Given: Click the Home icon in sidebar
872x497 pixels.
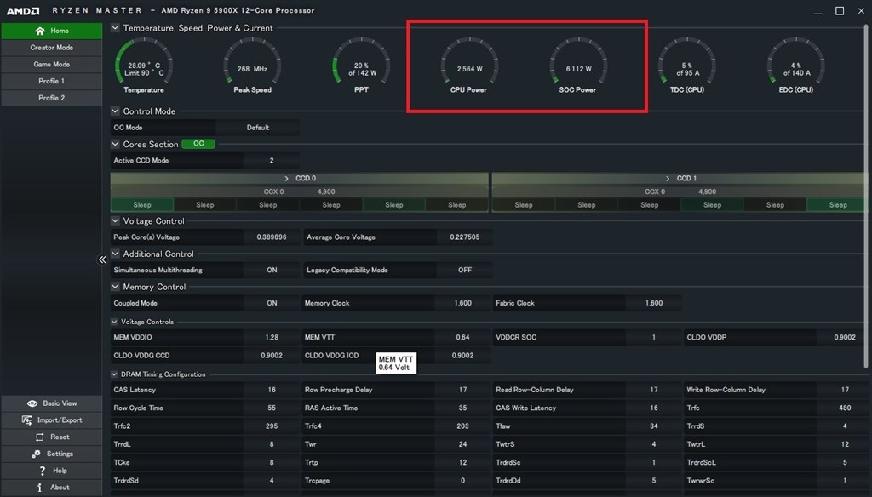Looking at the screenshot, I should point(39,31).
